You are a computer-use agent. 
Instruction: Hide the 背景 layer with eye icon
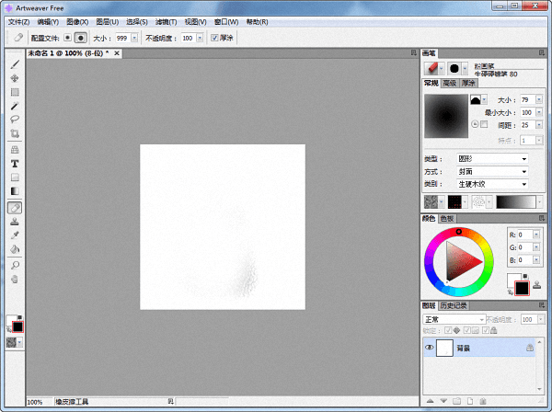coord(429,348)
